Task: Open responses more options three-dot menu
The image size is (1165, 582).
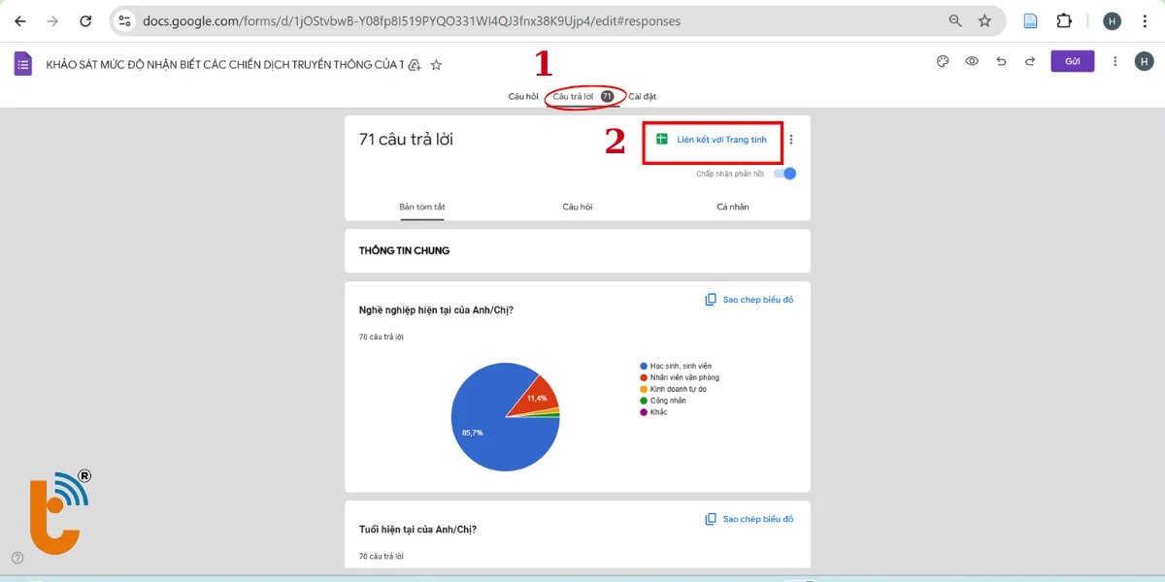Action: pos(791,140)
